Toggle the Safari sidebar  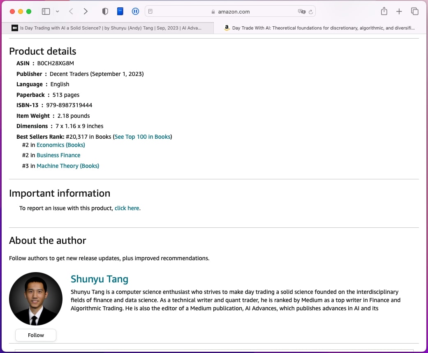(x=46, y=11)
